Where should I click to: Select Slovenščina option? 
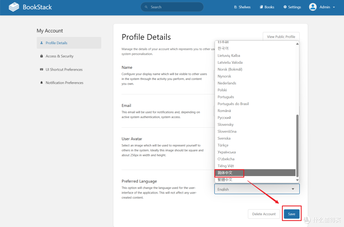pos(255,131)
